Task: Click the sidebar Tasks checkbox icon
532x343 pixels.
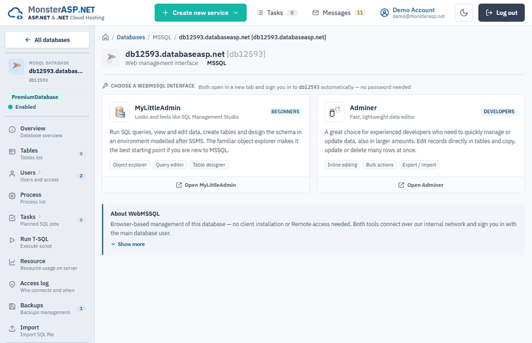Action: pyautogui.click(x=12, y=218)
